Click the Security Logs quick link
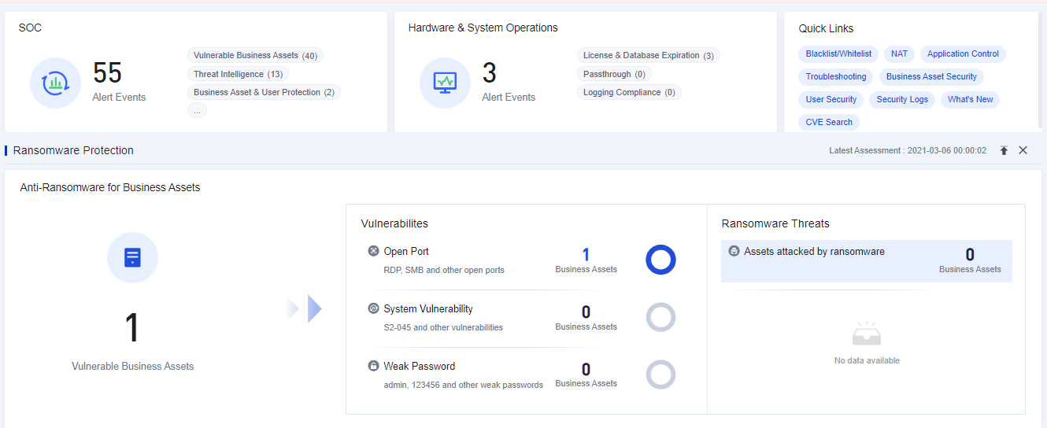This screenshot has height=428, width=1047. [x=902, y=100]
